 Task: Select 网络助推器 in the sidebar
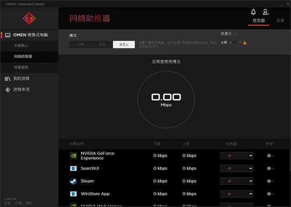click(29, 57)
